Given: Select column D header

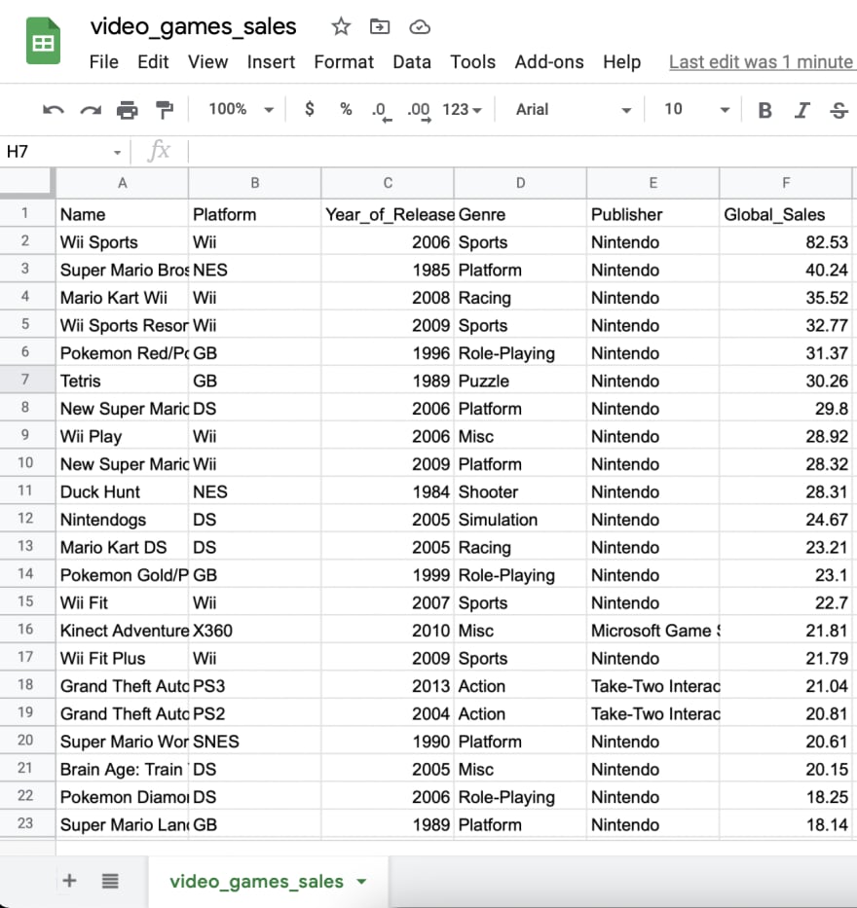Looking at the screenshot, I should 520,183.
